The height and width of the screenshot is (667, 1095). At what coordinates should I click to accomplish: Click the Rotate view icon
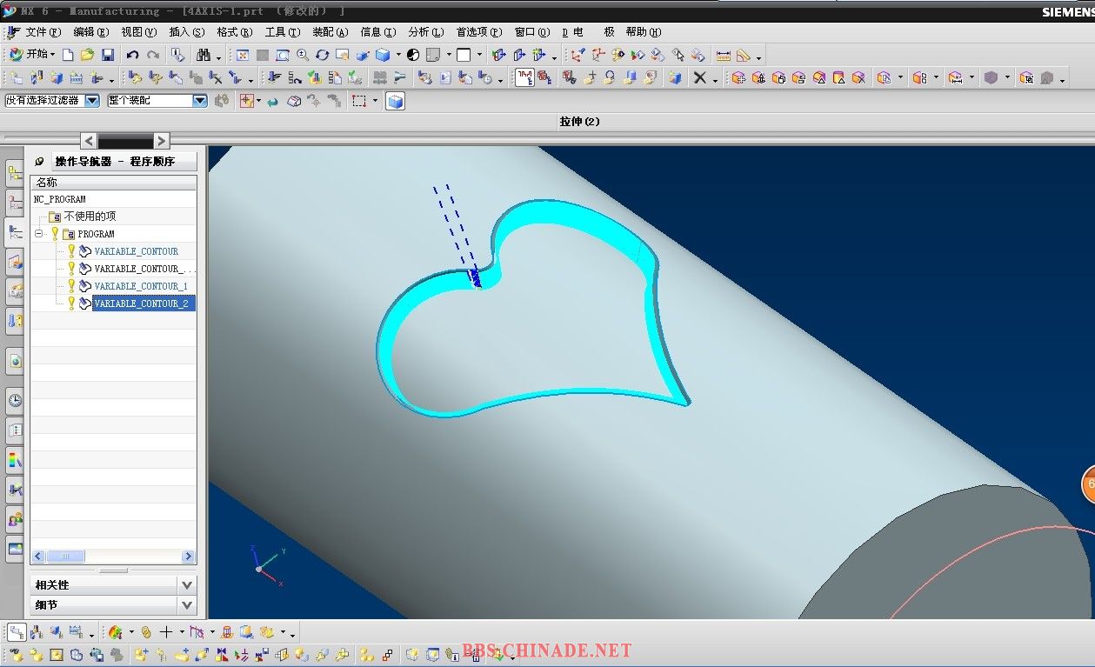322,55
